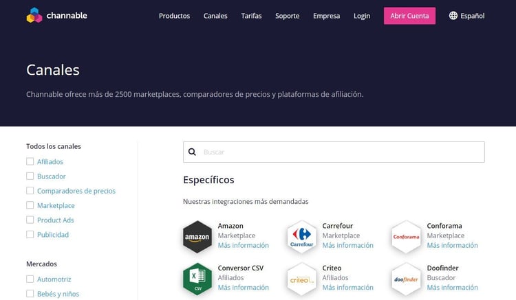Go to Tarifas in navigation
The image size is (516, 300).
[x=251, y=16]
